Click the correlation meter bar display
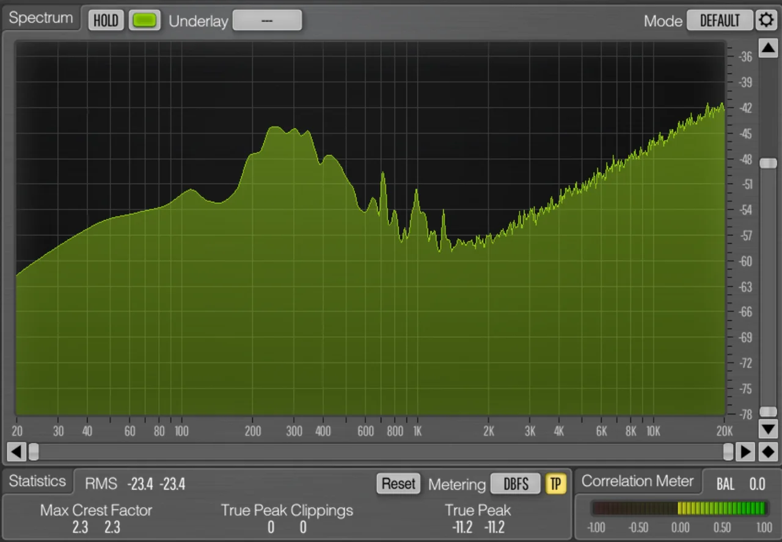 pyautogui.click(x=679, y=508)
